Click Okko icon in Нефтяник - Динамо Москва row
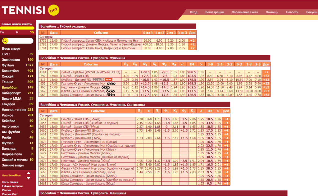Screen dimensions: 318x196 click(x=106, y=87)
